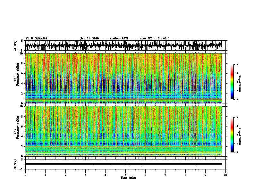Click the log(PSD) label beside ch.1 color bar

[240, 83]
